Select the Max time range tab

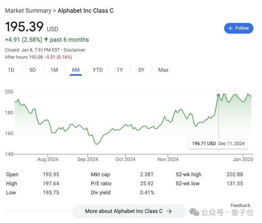pos(163,70)
